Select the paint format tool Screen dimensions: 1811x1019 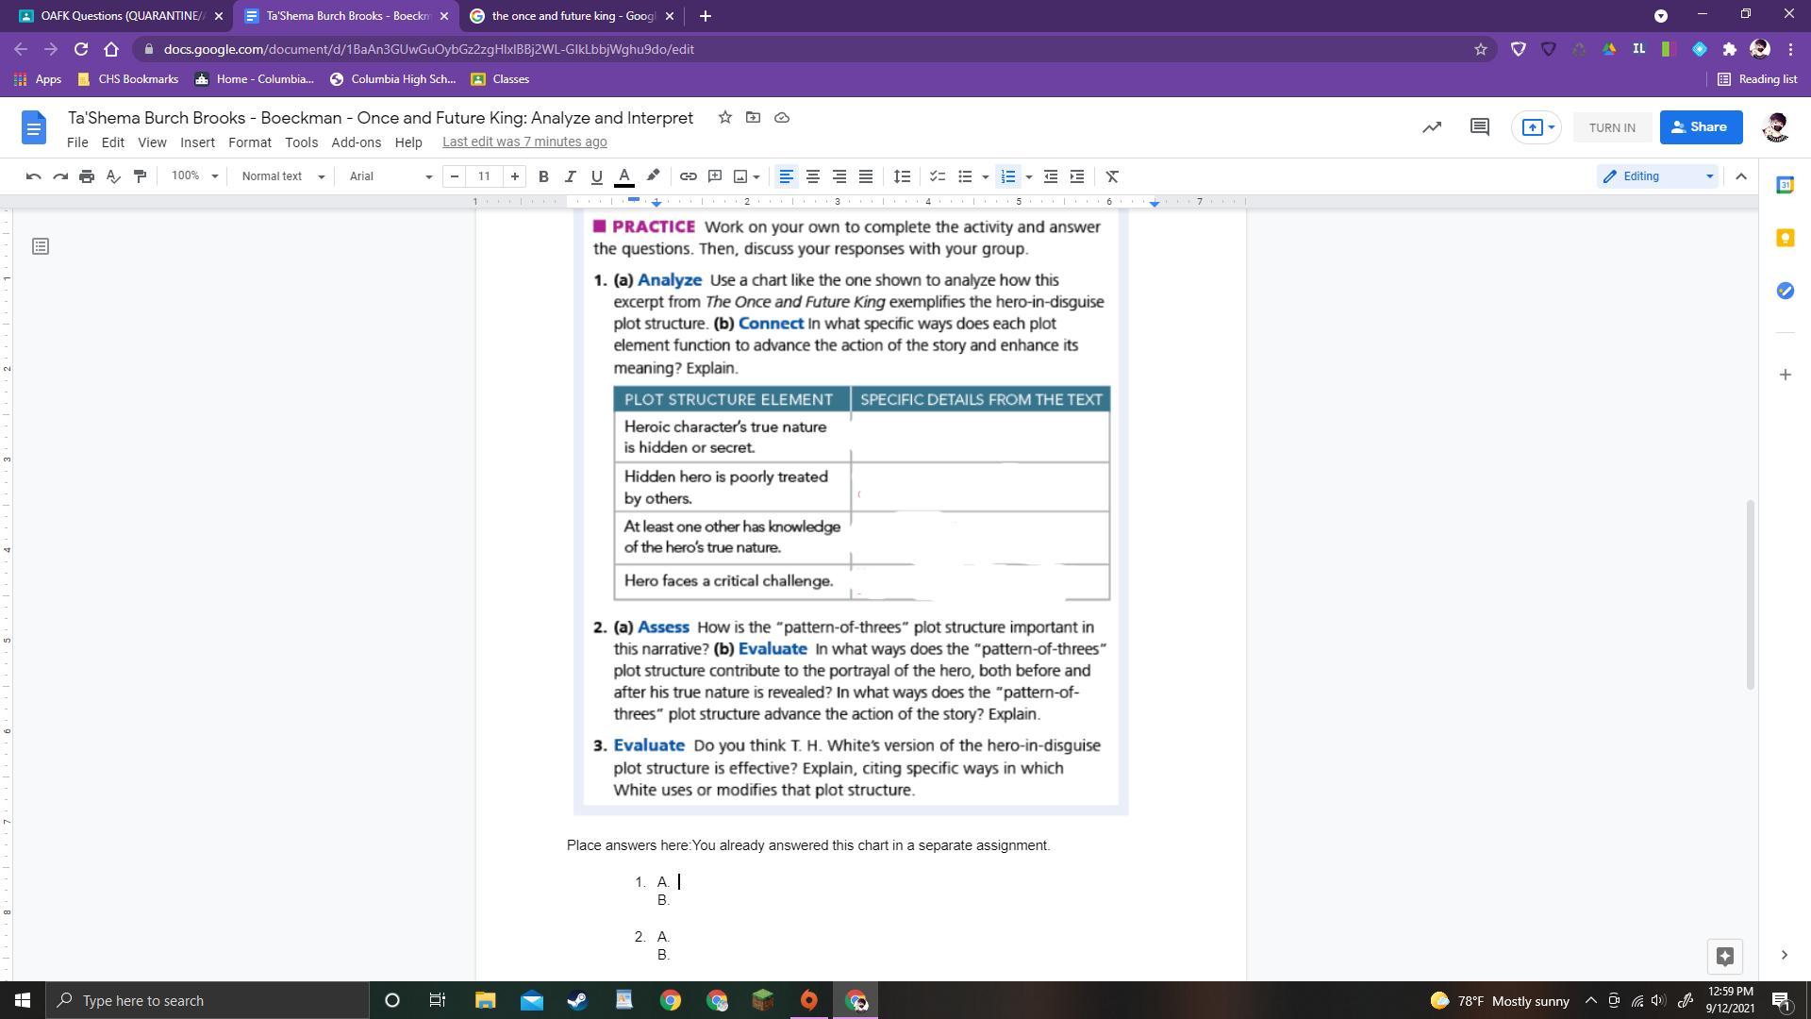[x=140, y=176]
